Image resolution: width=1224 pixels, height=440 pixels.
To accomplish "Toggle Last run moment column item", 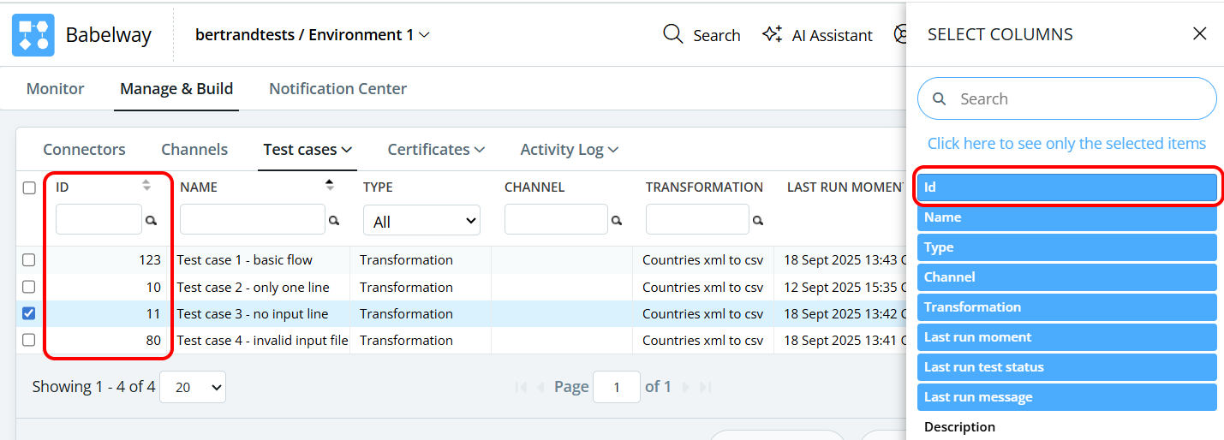I will [x=1067, y=337].
